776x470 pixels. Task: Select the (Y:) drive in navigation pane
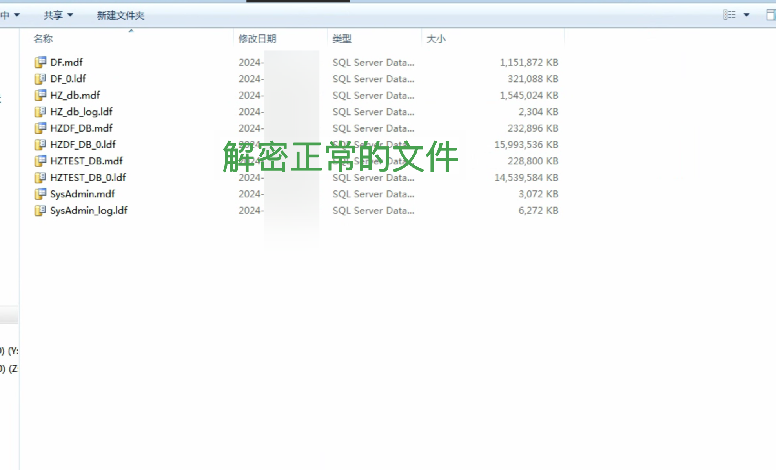point(9,351)
